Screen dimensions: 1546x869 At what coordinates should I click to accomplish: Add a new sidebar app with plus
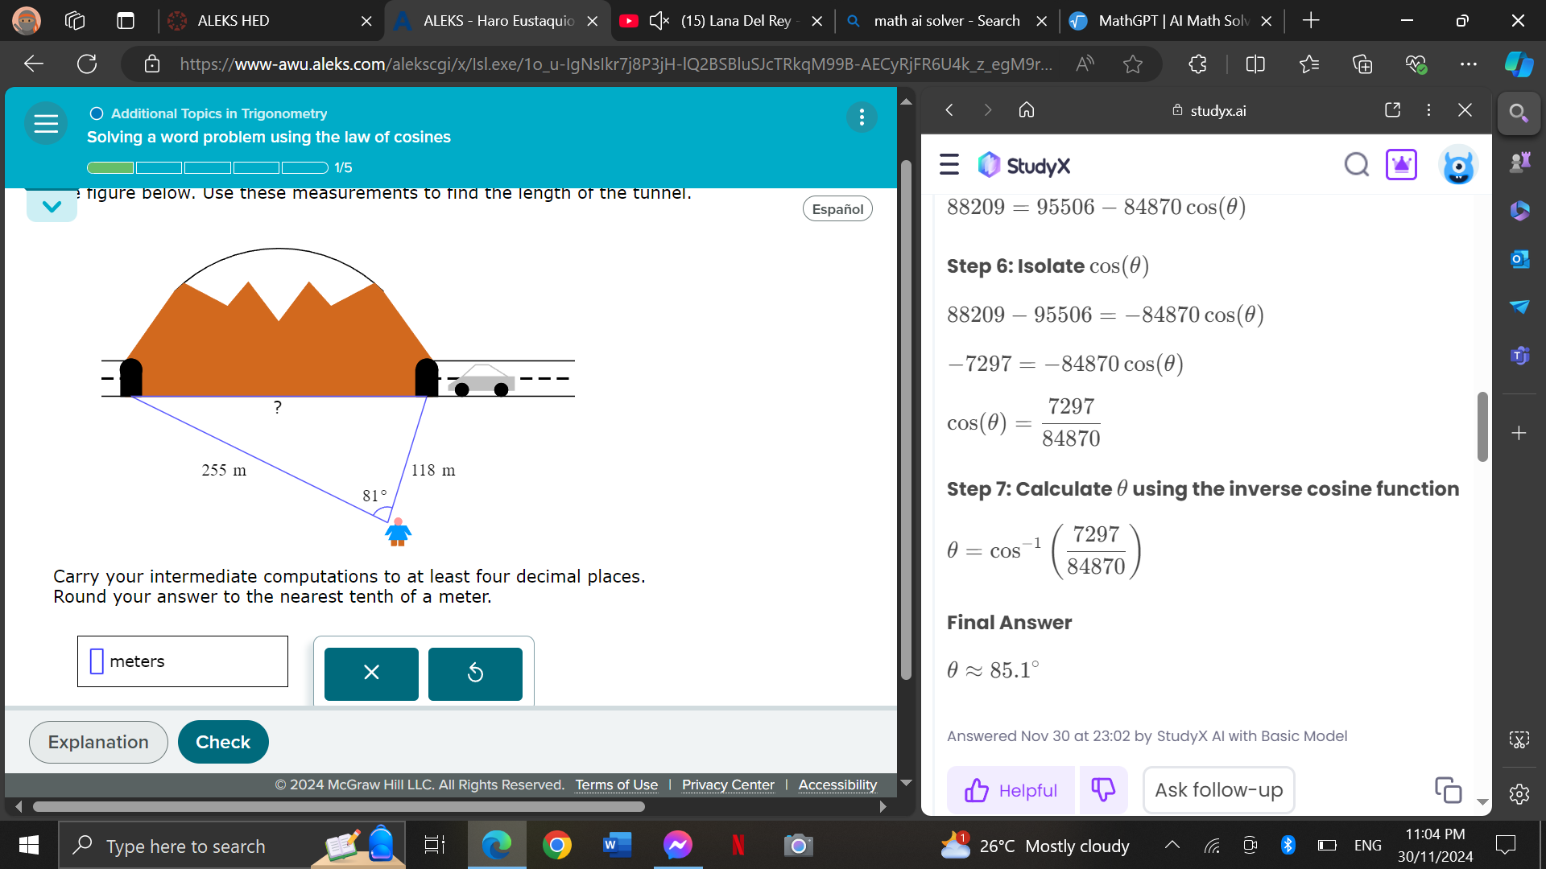click(x=1519, y=434)
